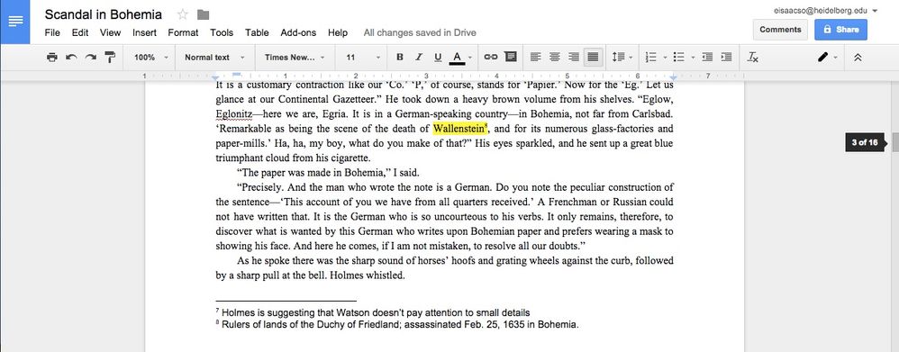Open the zoom 100% dropdown
899x352 pixels.
coord(150,58)
